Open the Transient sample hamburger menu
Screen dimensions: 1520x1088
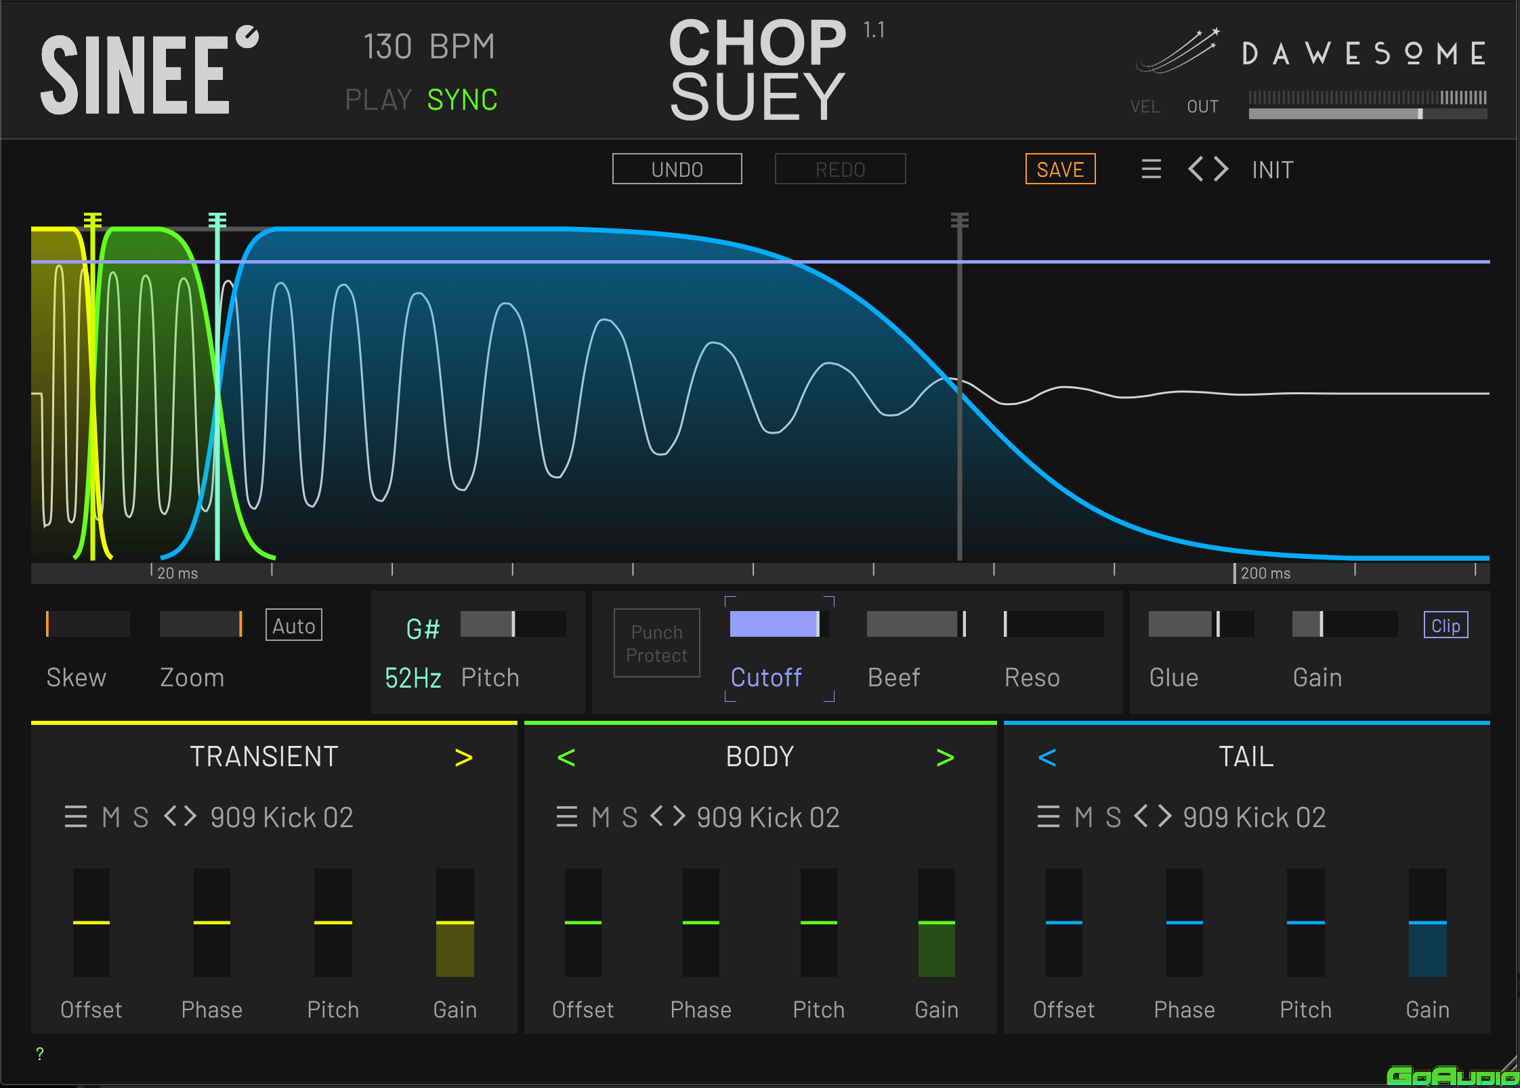[76, 817]
